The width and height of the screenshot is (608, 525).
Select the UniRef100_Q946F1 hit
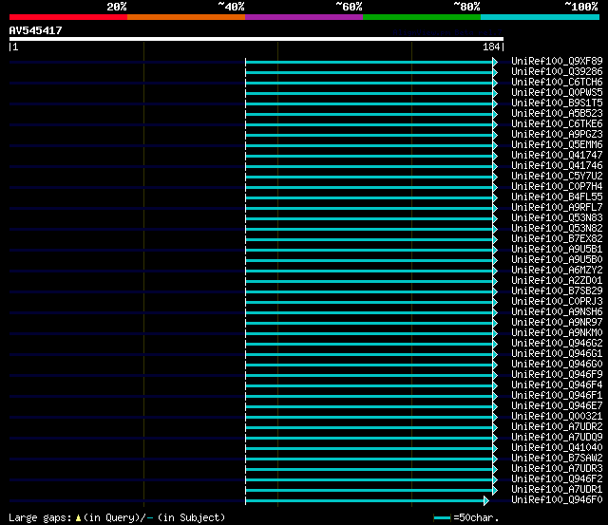(557, 396)
